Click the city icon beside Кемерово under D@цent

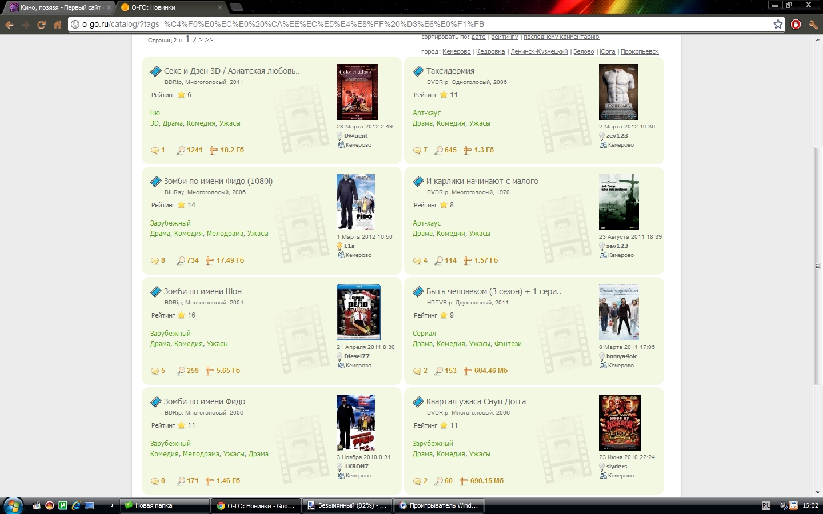coord(341,145)
